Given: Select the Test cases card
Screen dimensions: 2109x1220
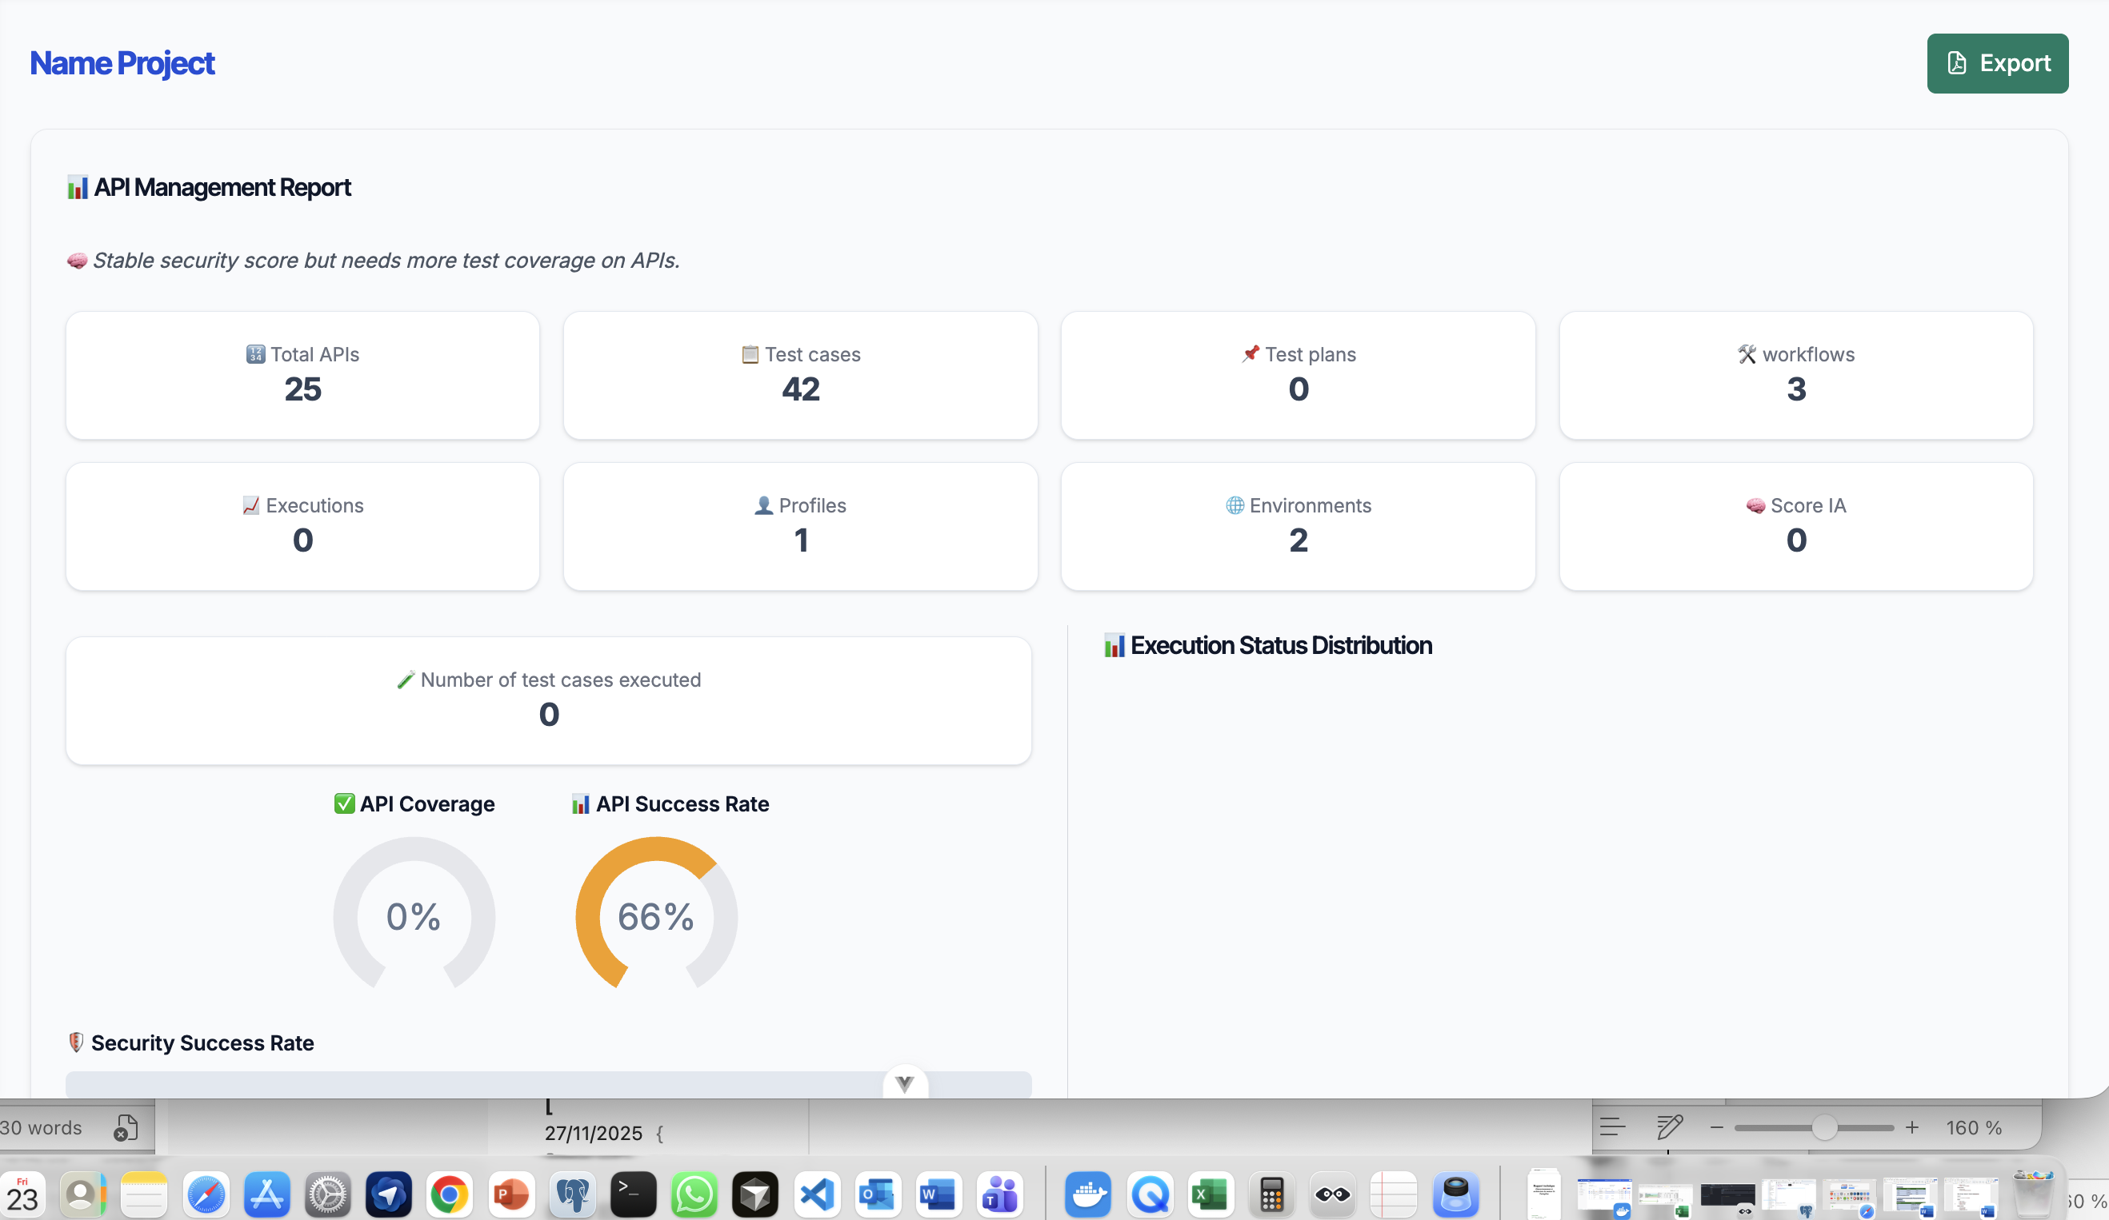Looking at the screenshot, I should coord(800,375).
